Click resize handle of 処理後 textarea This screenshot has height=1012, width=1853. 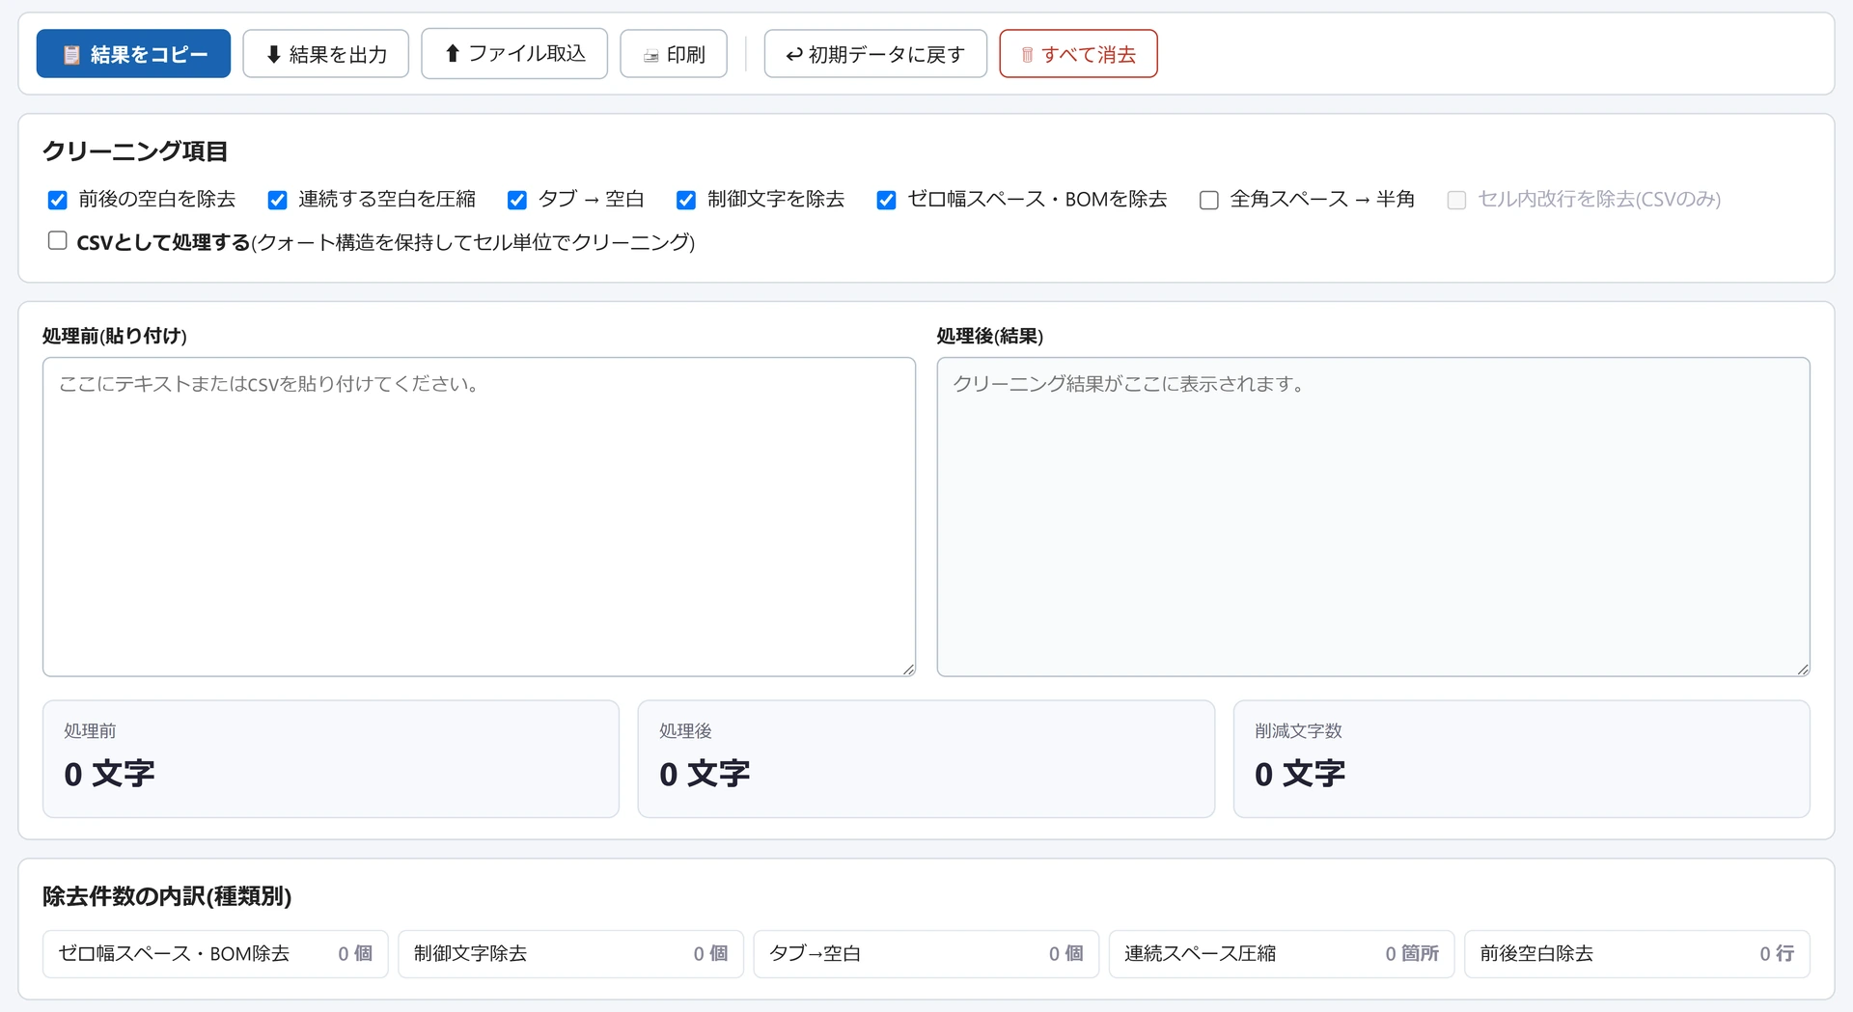pyautogui.click(x=1803, y=670)
